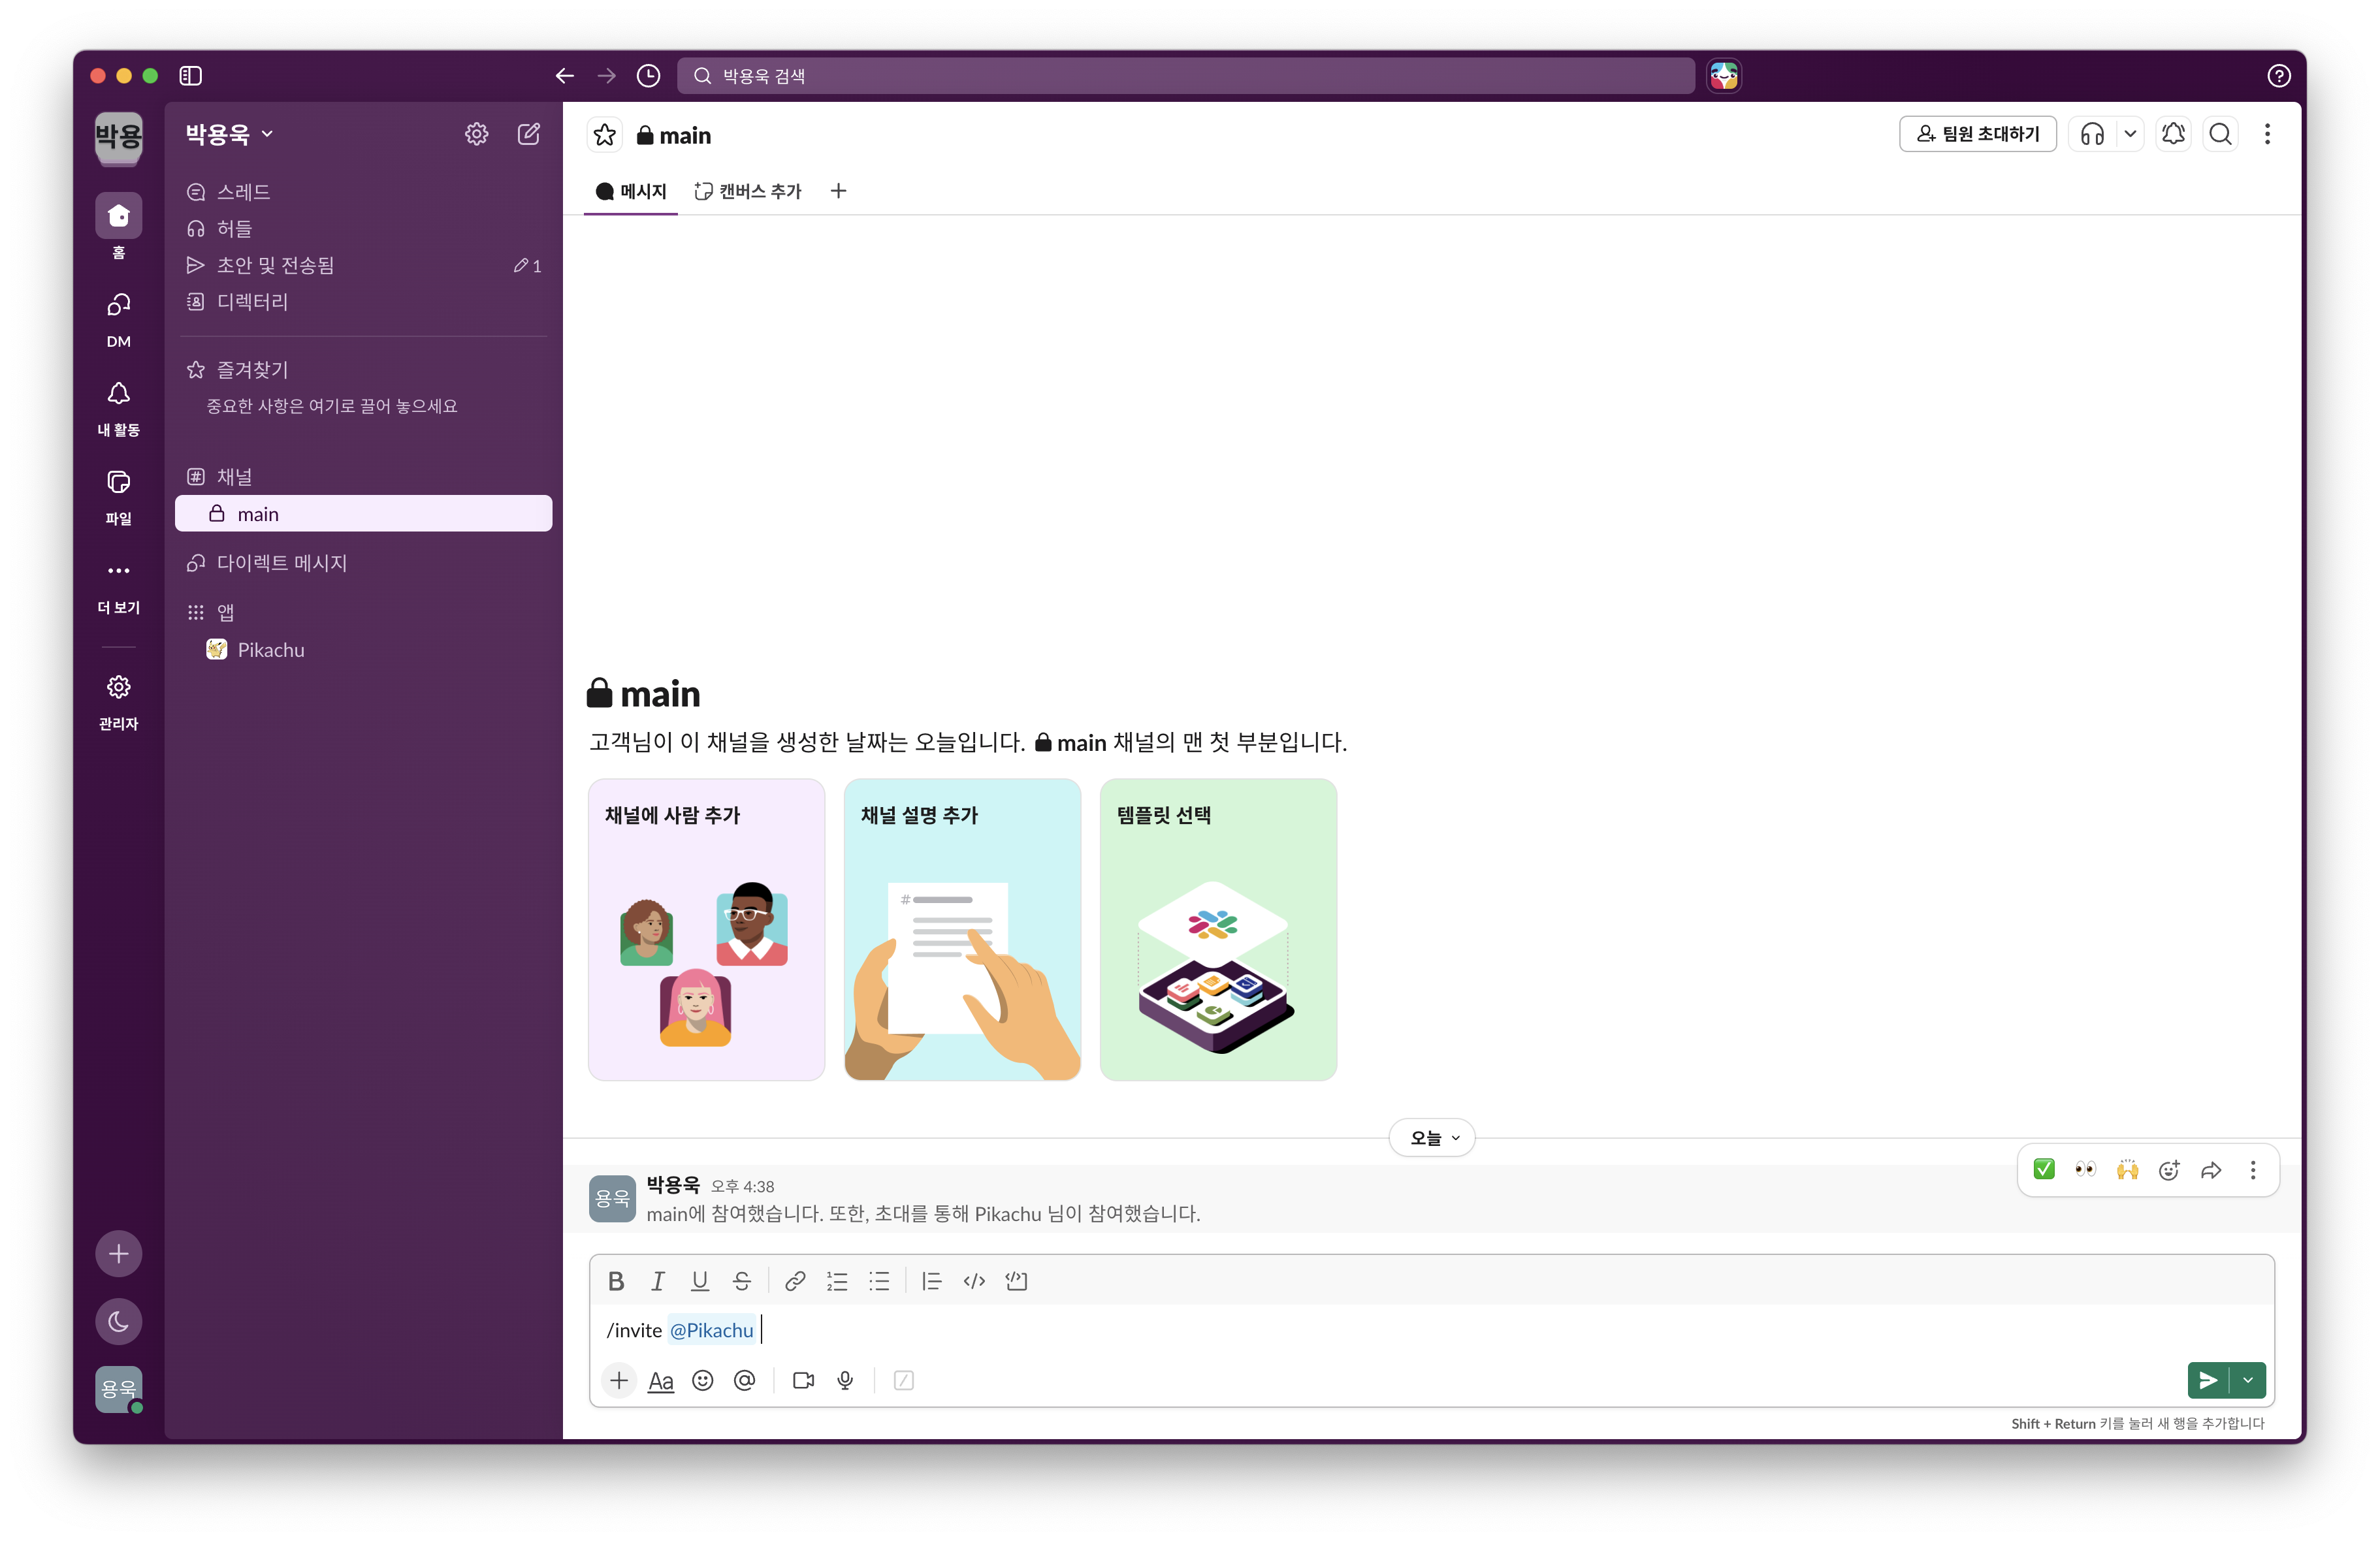Open send options dropdown arrow

[2248, 1381]
